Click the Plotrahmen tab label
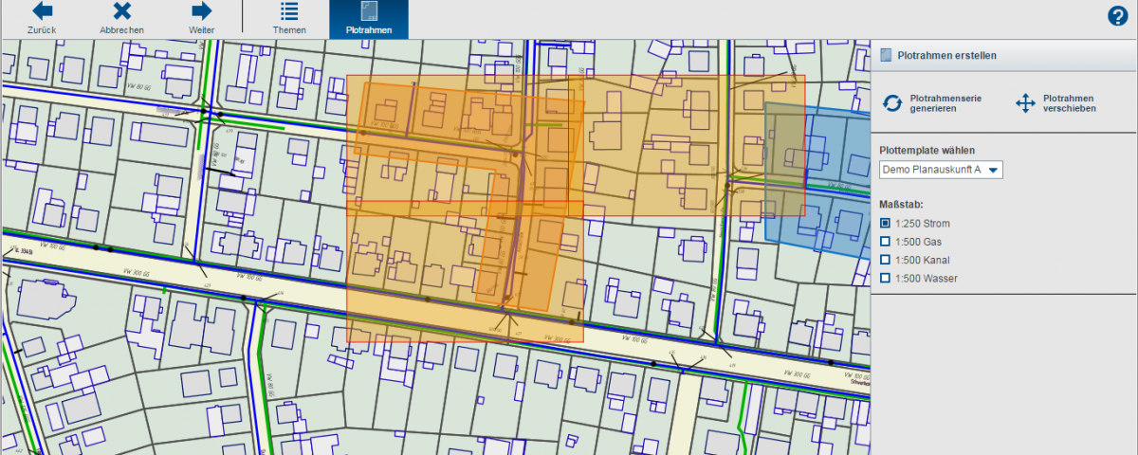Screen dimensions: 1138x455 click(x=369, y=30)
